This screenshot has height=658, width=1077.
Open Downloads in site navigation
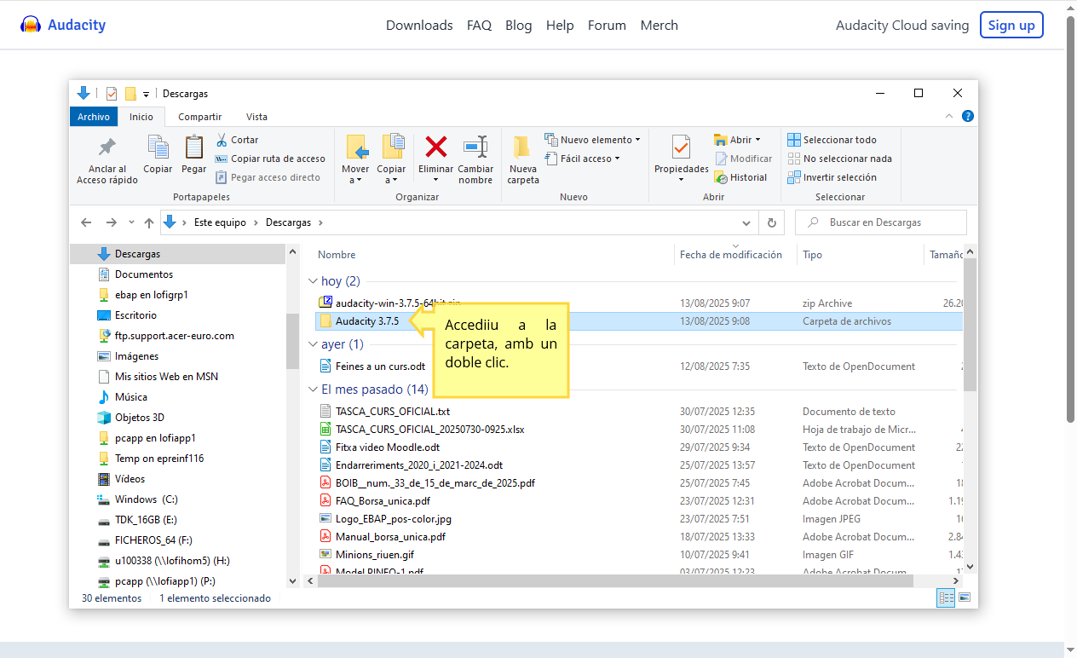[419, 26]
